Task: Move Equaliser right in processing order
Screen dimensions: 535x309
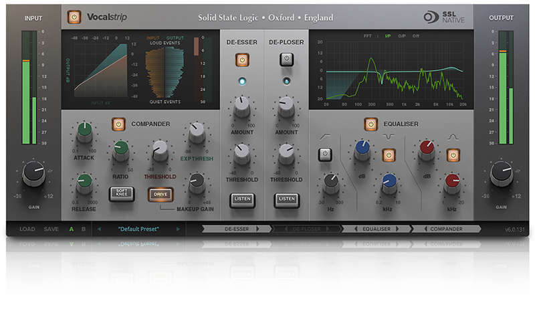Action: tap(397, 229)
